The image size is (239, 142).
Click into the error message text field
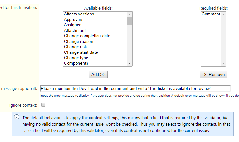point(135,89)
